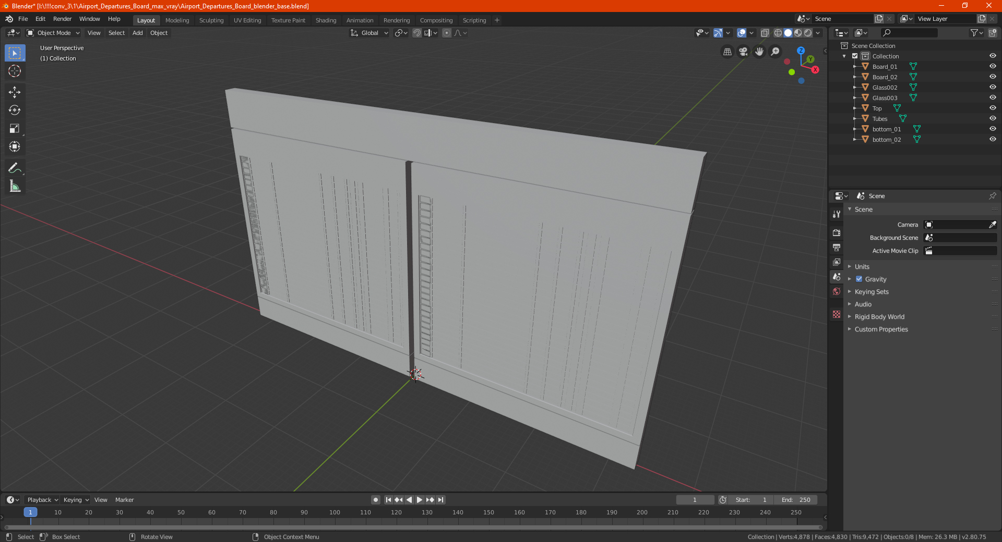Expand the Units panel
Viewport: 1002px width, 542px height.
click(x=862, y=267)
